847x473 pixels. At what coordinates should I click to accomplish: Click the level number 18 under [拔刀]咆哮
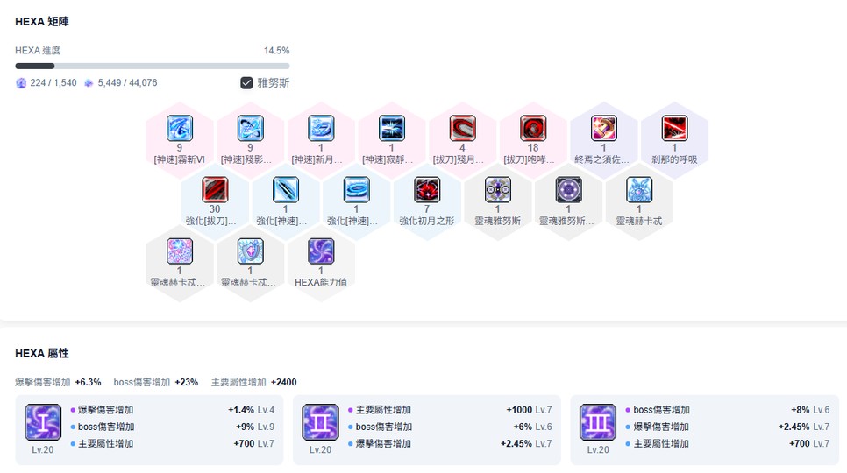533,147
